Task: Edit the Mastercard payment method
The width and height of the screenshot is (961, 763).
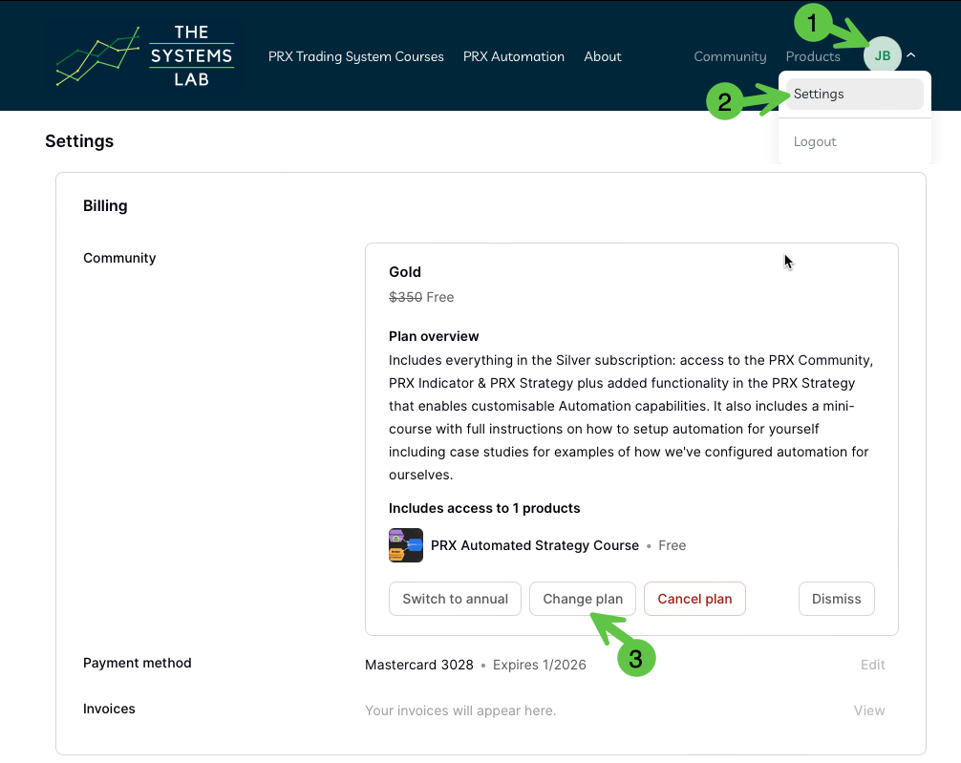Action: pos(872,665)
